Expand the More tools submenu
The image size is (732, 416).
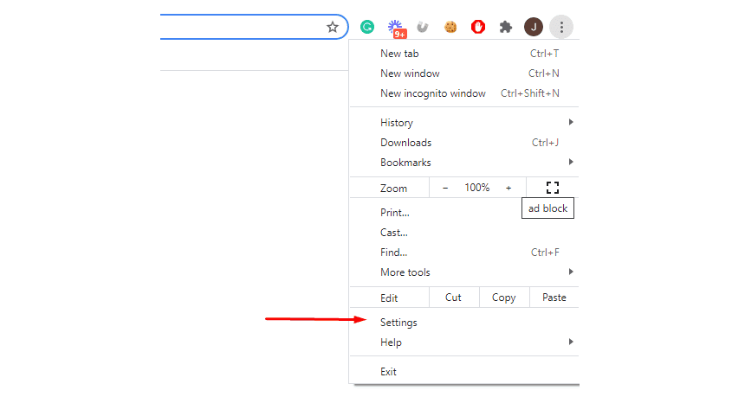pos(464,272)
